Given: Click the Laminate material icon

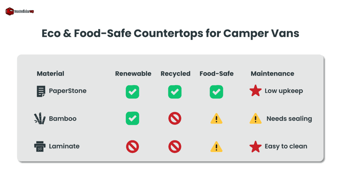Looking at the screenshot, I should [41, 146].
